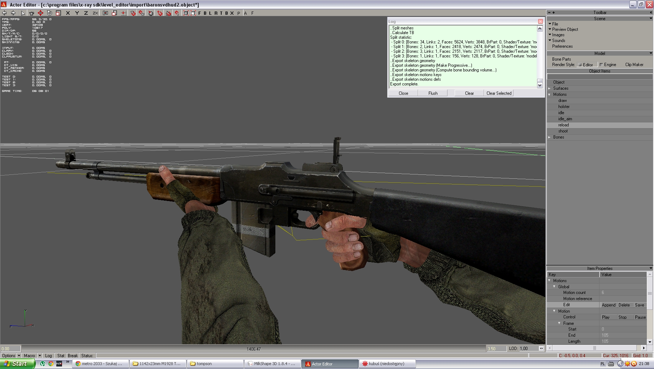Choose the select arrow cursor tool

click(x=23, y=13)
